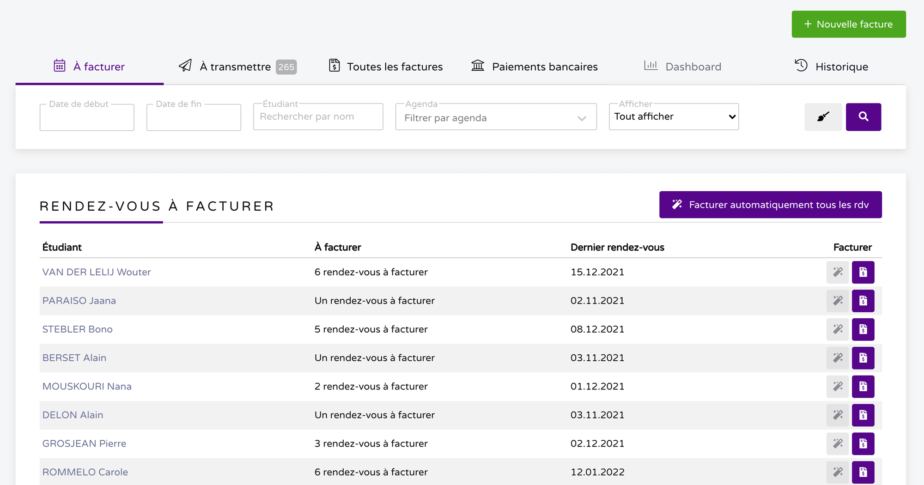Open the Historique tab
The image size is (924, 485).
(x=831, y=67)
